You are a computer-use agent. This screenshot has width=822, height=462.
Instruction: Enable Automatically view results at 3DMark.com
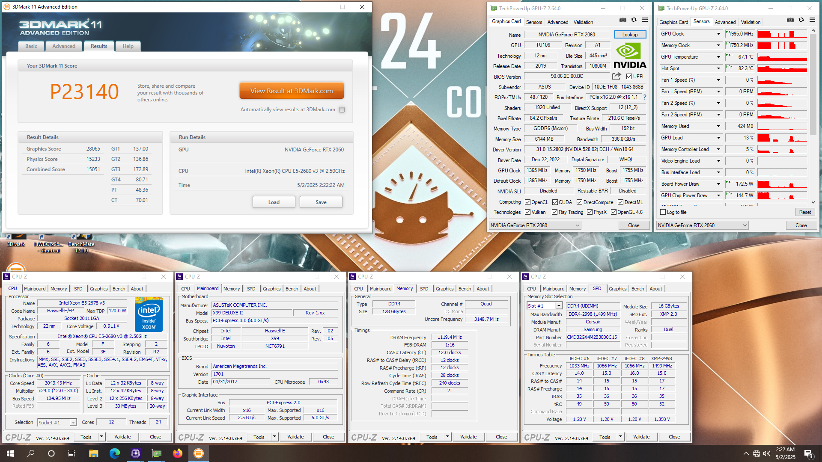click(x=342, y=110)
